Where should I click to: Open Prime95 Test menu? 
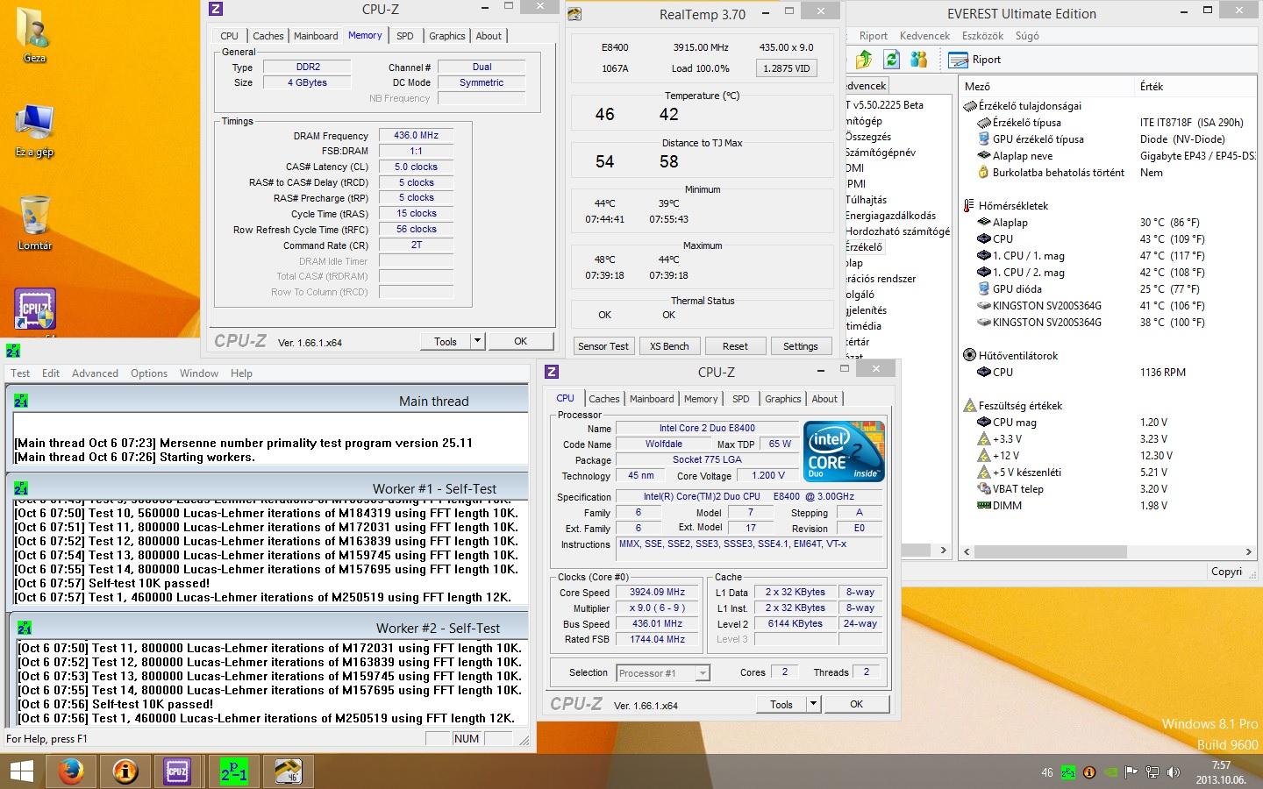pyautogui.click(x=20, y=373)
